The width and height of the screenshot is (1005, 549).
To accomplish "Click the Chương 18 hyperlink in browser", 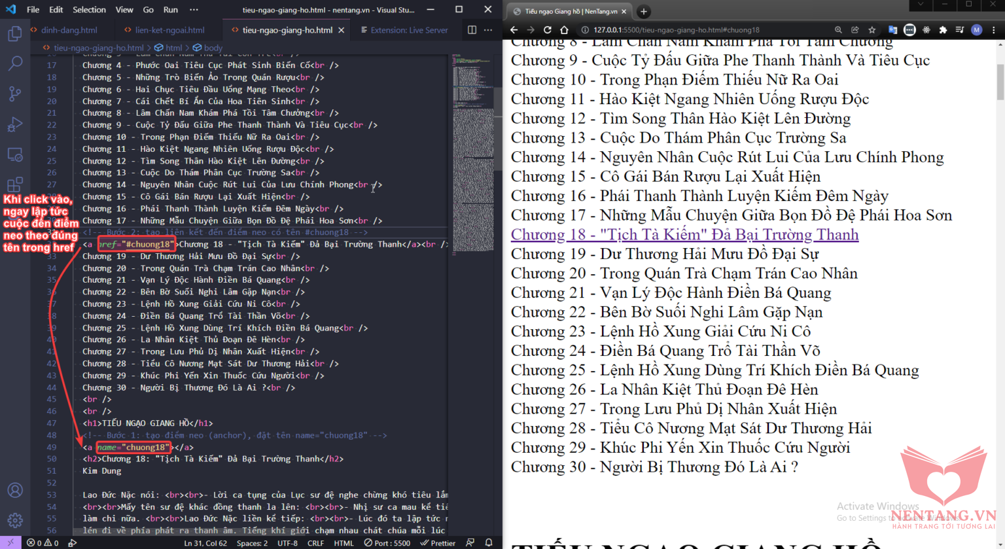I will tap(684, 235).
